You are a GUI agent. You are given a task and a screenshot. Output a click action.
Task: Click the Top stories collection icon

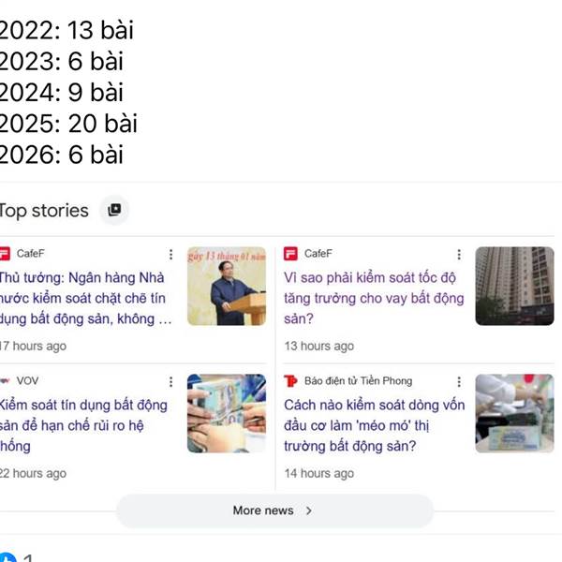point(114,210)
